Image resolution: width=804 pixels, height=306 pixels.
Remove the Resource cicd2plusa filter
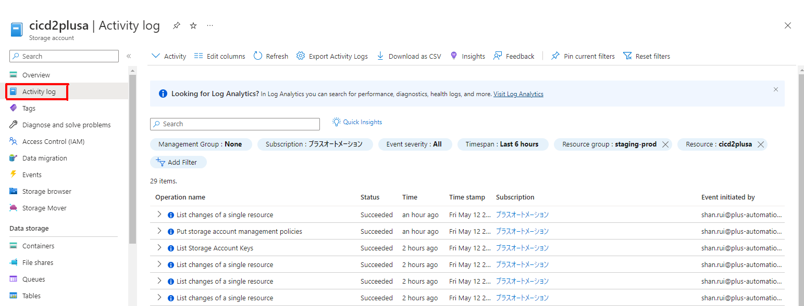[761, 144]
